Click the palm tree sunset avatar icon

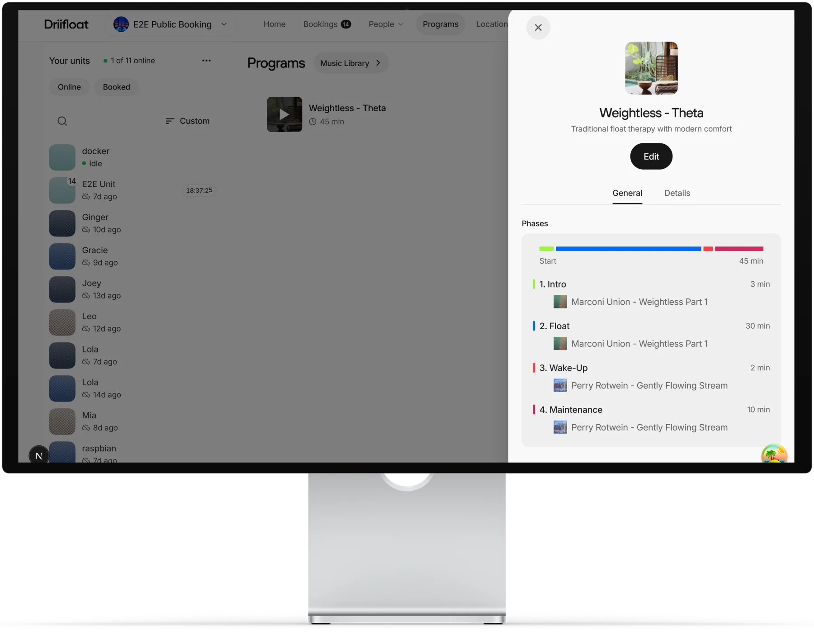[774, 454]
